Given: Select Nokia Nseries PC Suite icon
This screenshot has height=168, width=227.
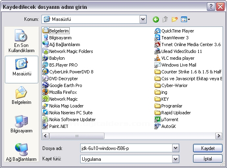Looking at the screenshot, I should [x=46, y=112].
